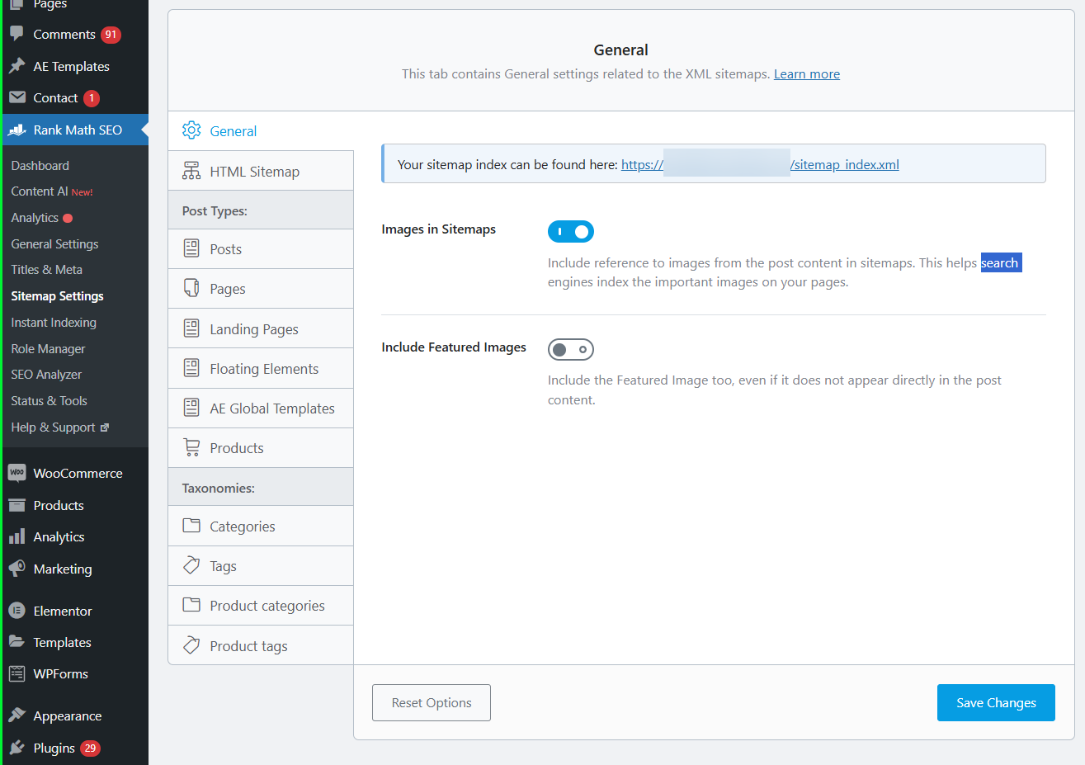The image size is (1085, 765).
Task: Click the Products shopping cart icon
Action: click(191, 447)
